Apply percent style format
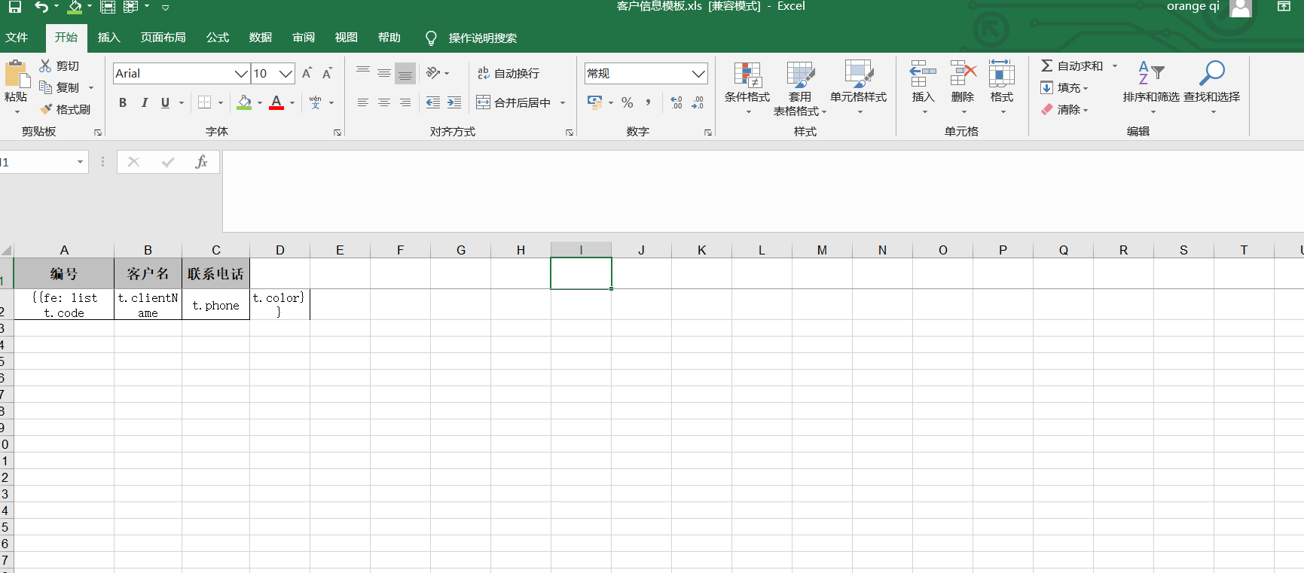Screen dimensions: 1304x573 tap(628, 102)
